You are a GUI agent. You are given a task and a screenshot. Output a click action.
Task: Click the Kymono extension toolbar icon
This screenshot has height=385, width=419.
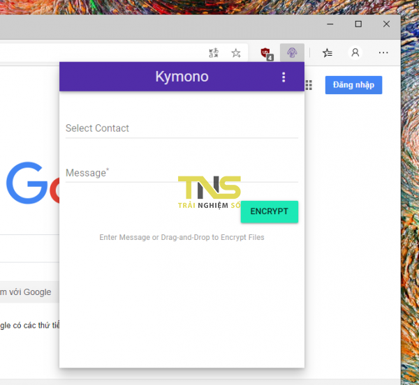pos(292,52)
